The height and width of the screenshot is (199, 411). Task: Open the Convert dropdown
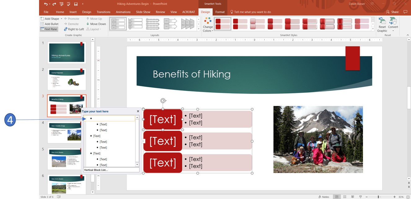coord(393,25)
